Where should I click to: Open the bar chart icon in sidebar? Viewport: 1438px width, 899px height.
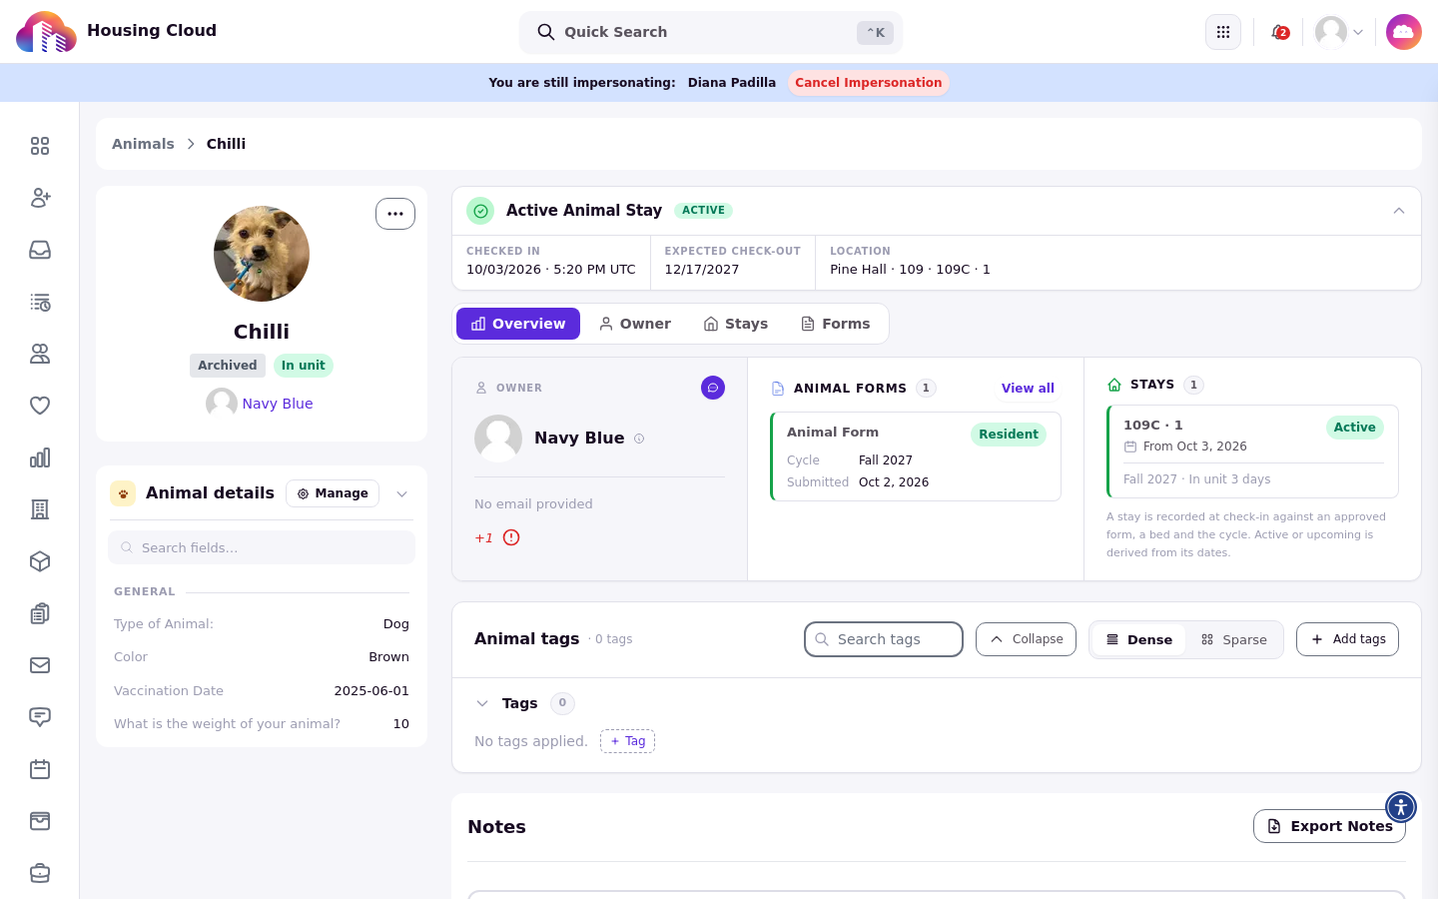tap(40, 457)
